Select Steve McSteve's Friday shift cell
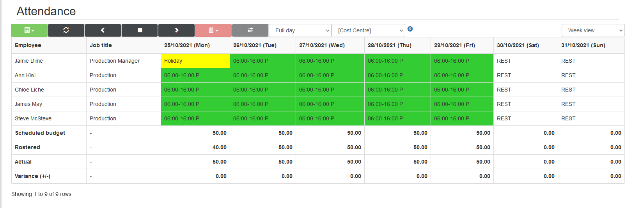 coord(462,118)
